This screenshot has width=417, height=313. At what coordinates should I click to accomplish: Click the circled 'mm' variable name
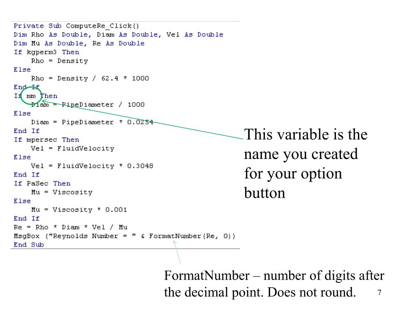(31, 96)
